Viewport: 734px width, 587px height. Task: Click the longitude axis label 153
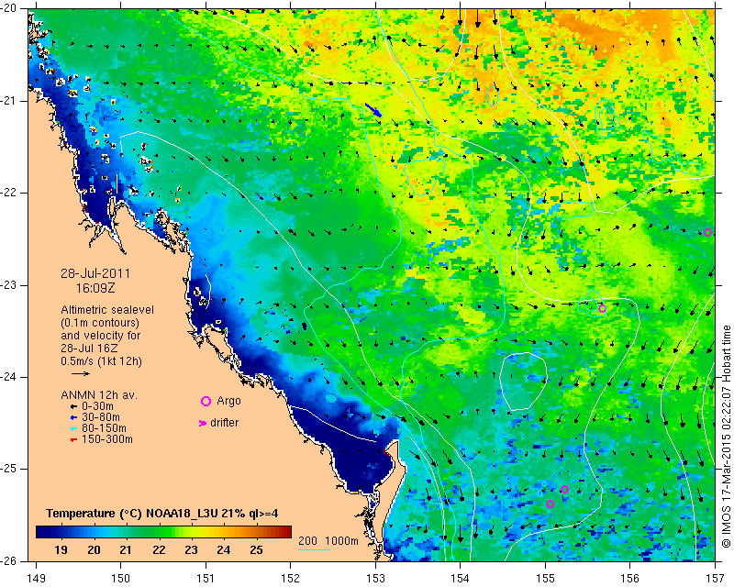(375, 579)
